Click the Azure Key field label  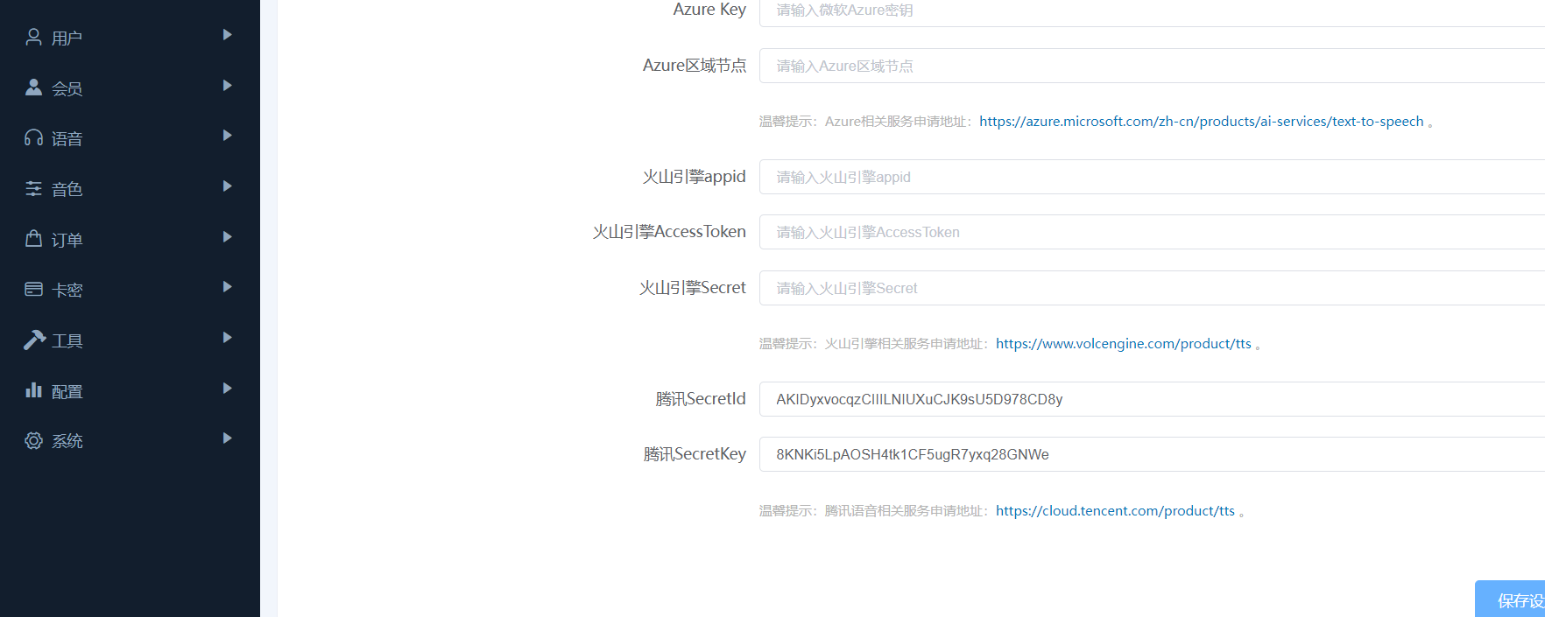(x=709, y=10)
